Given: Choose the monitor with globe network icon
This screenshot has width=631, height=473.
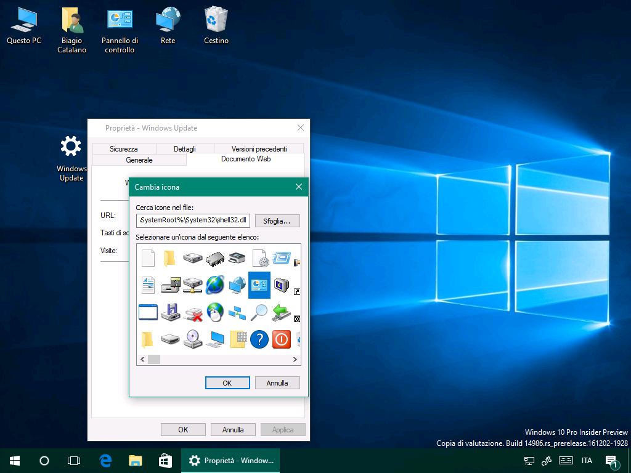Looking at the screenshot, I should (x=237, y=285).
